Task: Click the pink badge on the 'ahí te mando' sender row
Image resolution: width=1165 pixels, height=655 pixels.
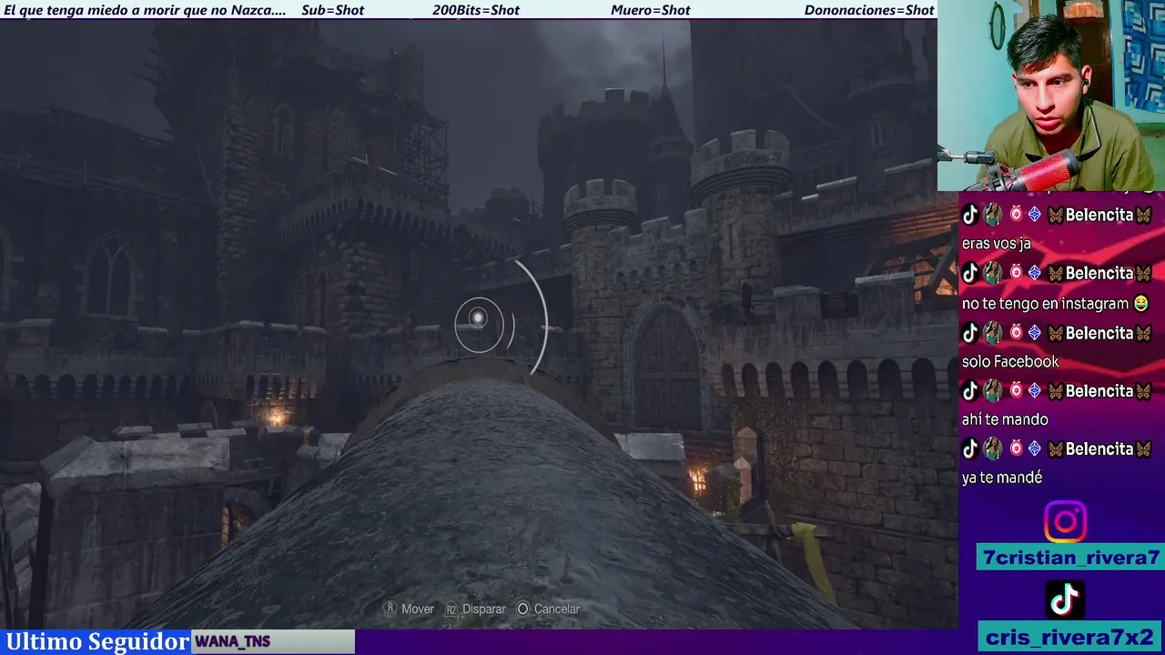Action: coord(1016,391)
